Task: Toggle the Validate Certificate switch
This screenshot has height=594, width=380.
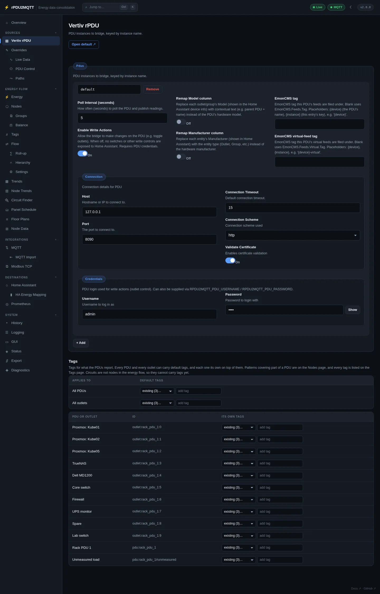Action: click(230, 260)
